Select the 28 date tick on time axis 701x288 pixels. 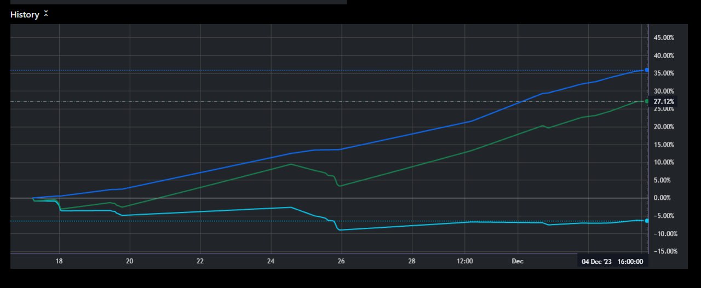[412, 262]
